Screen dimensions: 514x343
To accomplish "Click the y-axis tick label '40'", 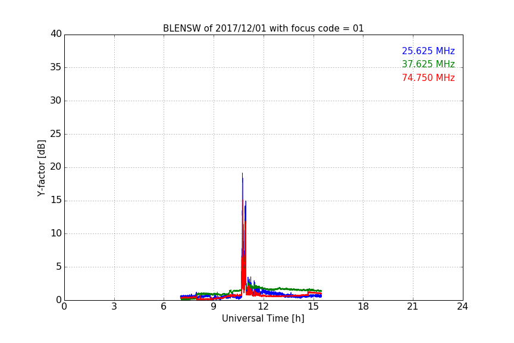I will 56,34.
